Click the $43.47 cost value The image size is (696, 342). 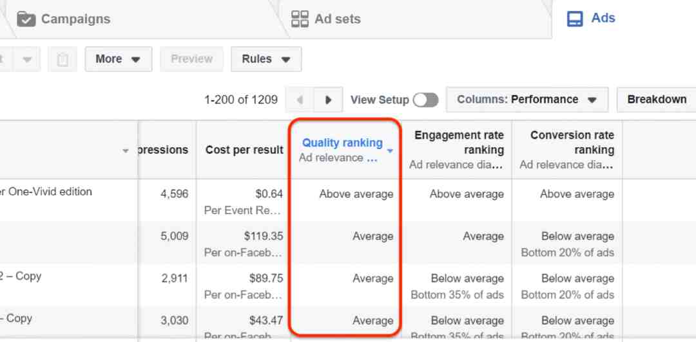[266, 320]
